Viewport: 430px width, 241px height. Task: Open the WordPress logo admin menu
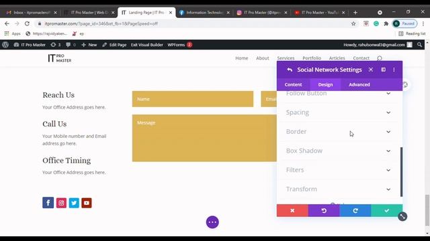tap(5, 45)
